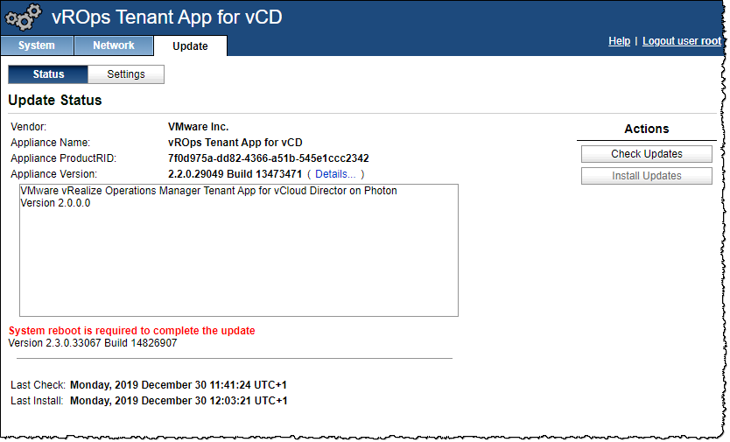Image resolution: width=730 pixels, height=442 pixels.
Task: Open appliance version Details link
Action: click(x=335, y=174)
